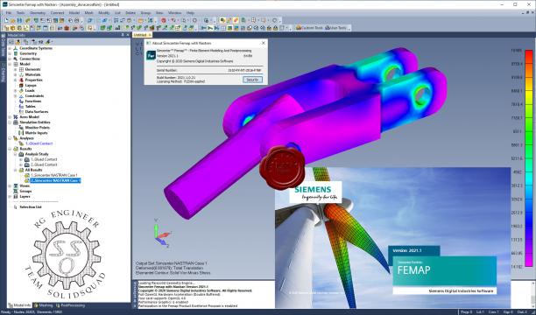Image resolution: width=536 pixels, height=315 pixels.
Task: Open the Data Table side tab
Action: pos(4,45)
